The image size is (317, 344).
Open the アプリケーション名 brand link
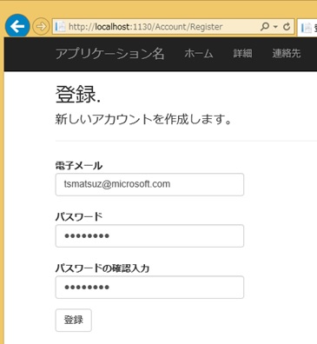(110, 54)
